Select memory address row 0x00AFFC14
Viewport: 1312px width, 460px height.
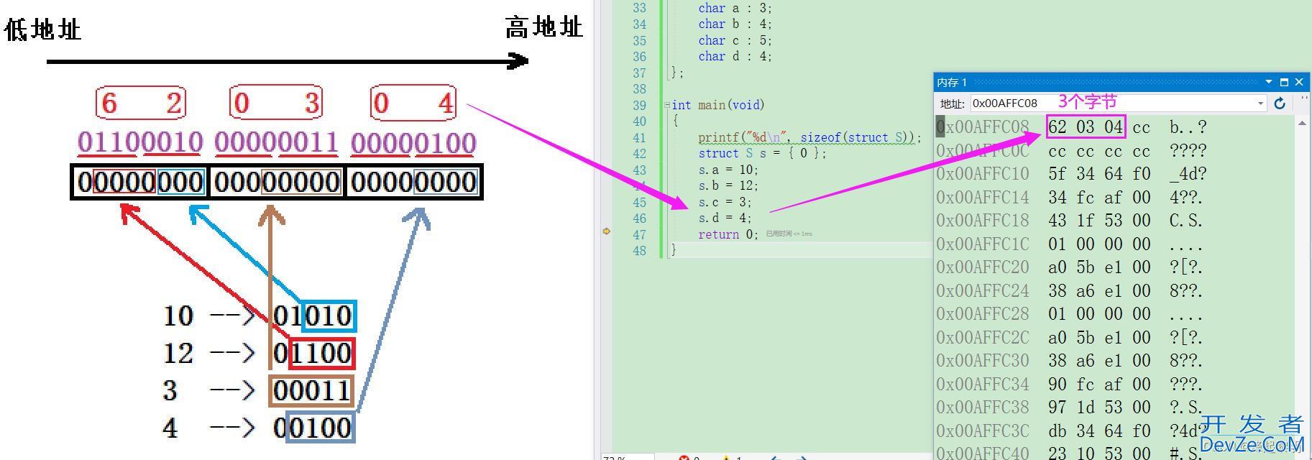tap(983, 197)
